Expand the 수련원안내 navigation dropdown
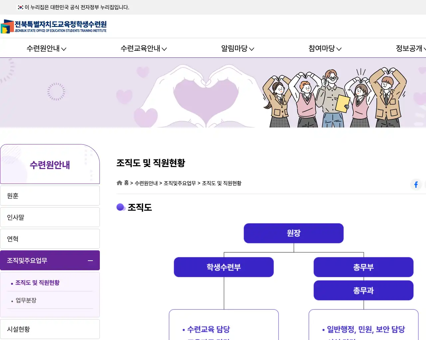 pyautogui.click(x=46, y=48)
